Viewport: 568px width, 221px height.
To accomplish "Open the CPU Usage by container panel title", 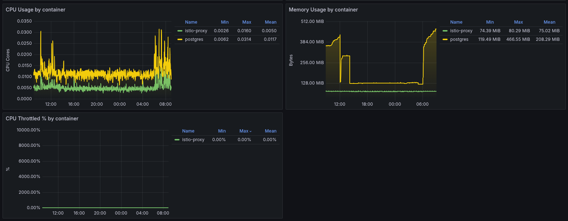I will point(35,10).
